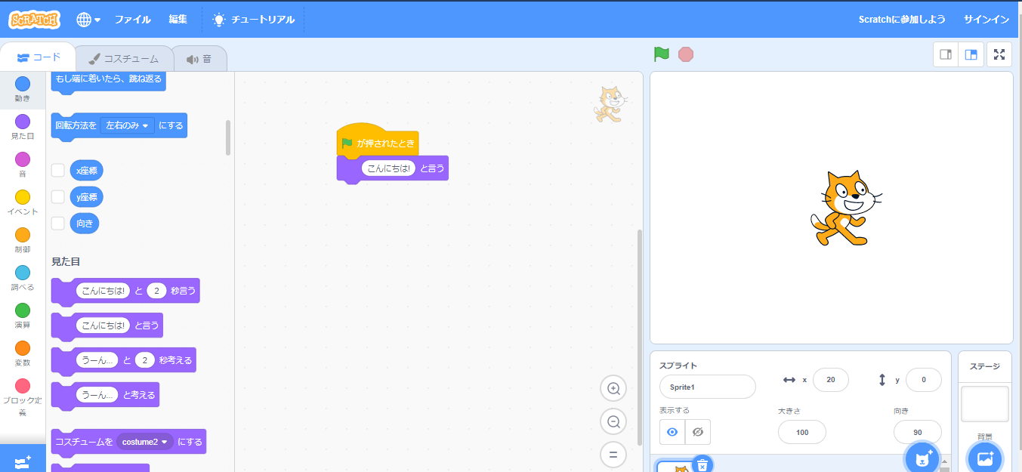Click the 2 seconds field in say block

pos(156,291)
